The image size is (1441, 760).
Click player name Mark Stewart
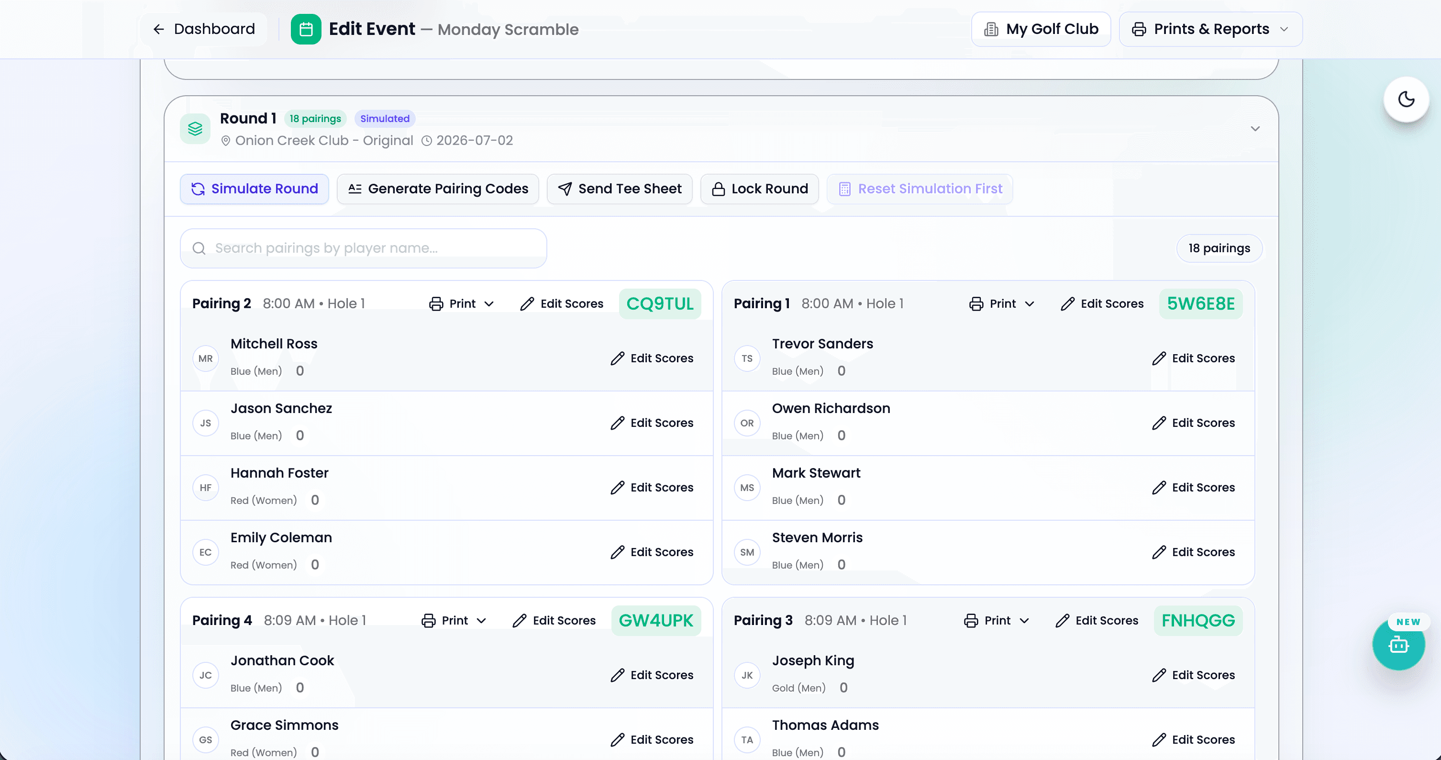[816, 473]
